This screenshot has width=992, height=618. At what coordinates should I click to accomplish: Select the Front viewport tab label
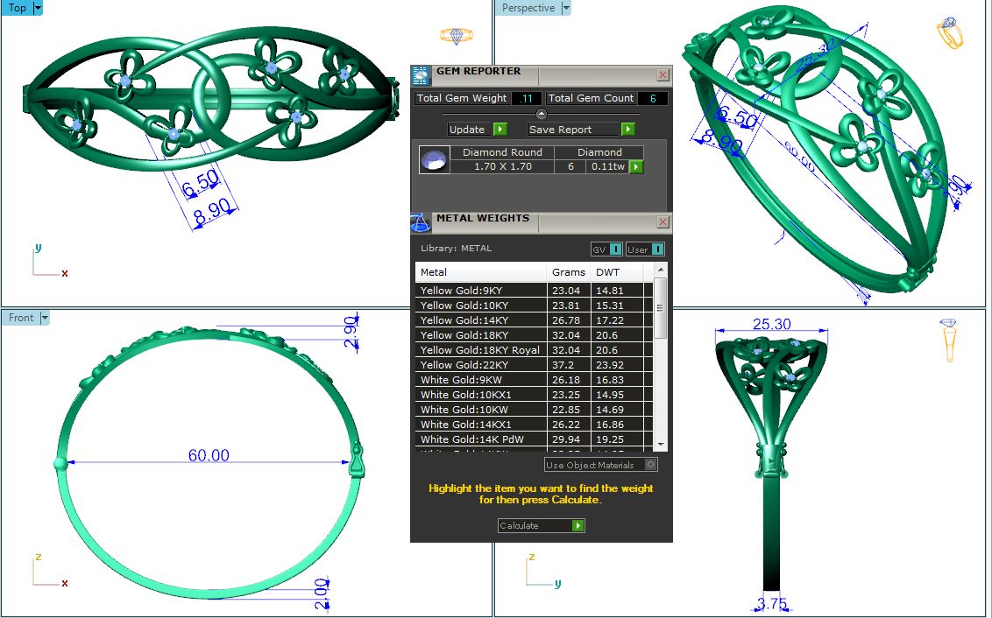(21, 318)
